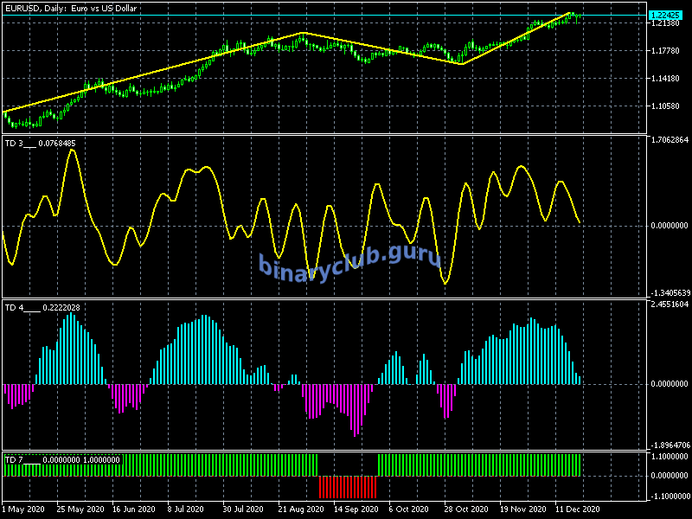Click the zero level label of TD 7 panel
Screen dimensions: 692x519
(x=670, y=476)
